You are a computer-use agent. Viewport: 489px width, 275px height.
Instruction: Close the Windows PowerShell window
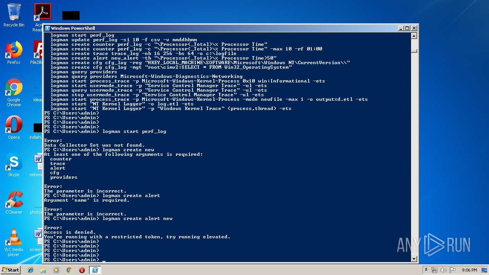coord(414,28)
